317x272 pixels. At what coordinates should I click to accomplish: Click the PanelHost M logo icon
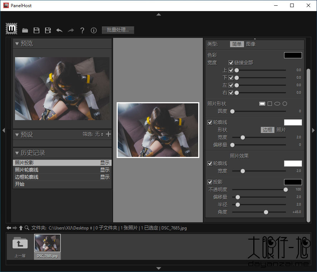click(11, 29)
